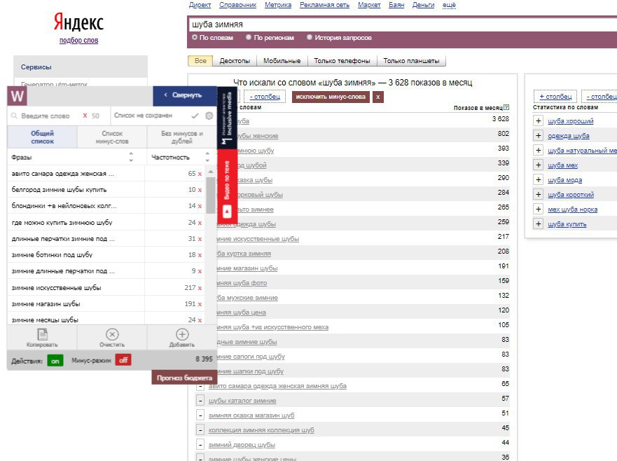Click minus box beside 'коллекция зимняя коллекция шуб'
The height and width of the screenshot is (461, 617).
tap(200, 430)
